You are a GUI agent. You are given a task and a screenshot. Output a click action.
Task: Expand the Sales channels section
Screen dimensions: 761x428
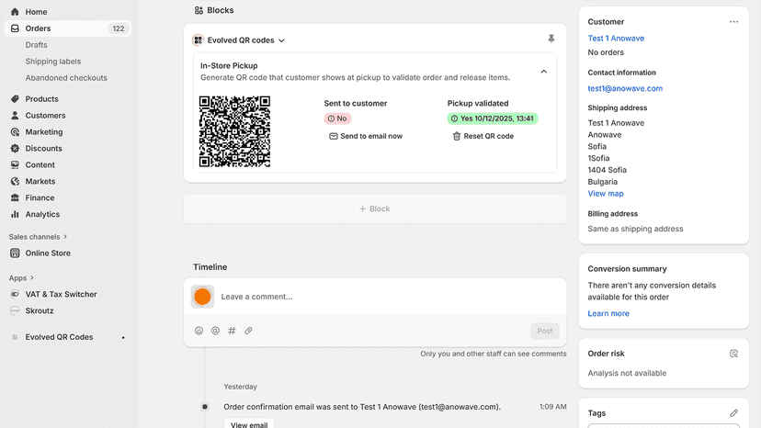(x=38, y=237)
